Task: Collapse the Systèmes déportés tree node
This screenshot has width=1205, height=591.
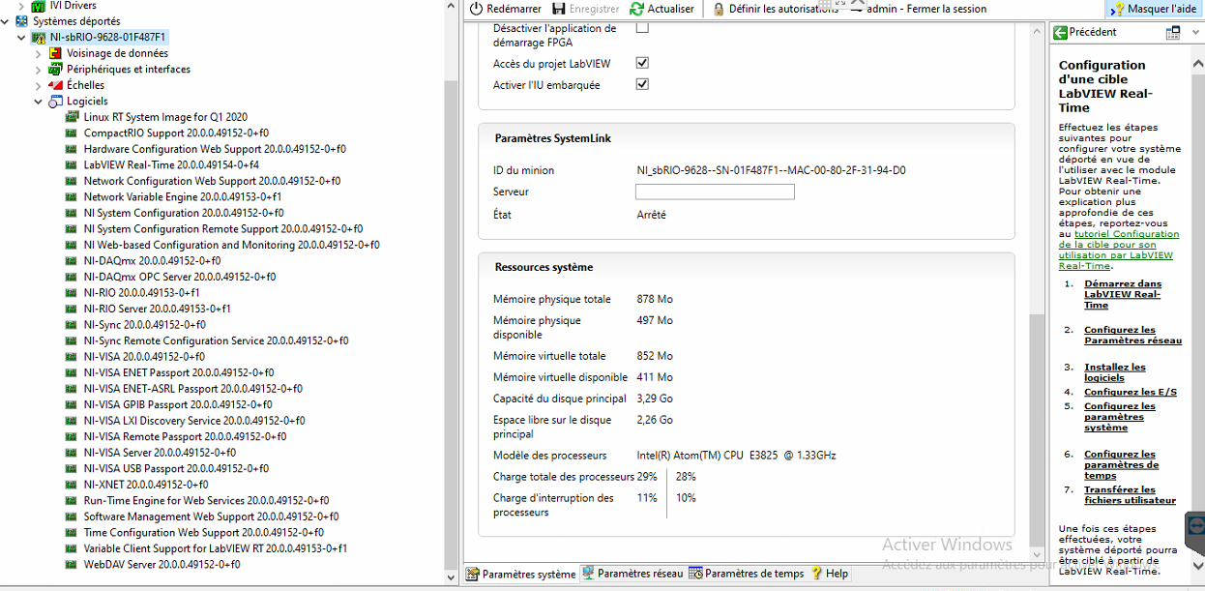Action: pyautogui.click(x=6, y=20)
